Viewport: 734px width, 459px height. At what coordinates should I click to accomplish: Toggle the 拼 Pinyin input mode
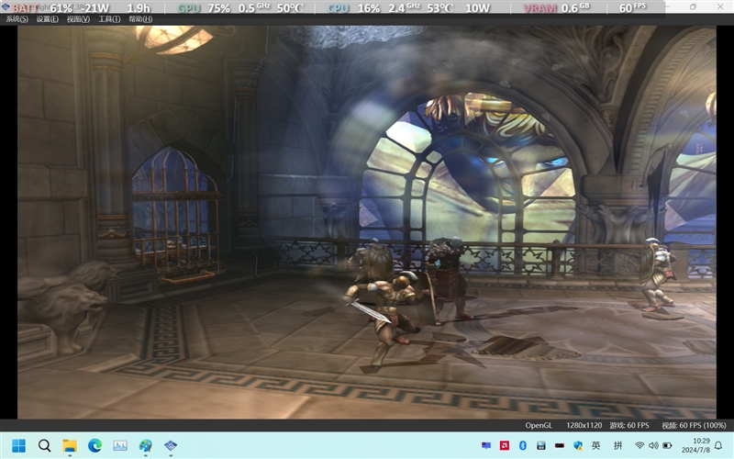click(x=617, y=445)
